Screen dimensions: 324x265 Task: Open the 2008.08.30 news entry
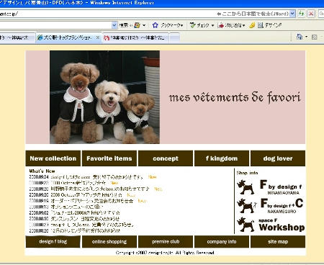point(85,219)
